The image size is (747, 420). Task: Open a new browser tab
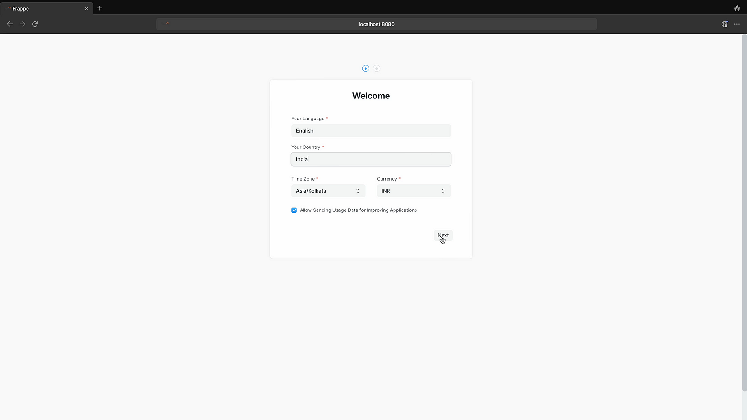click(x=99, y=8)
